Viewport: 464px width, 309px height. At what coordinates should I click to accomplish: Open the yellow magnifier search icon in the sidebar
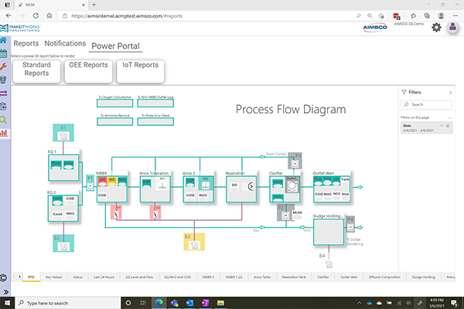coord(4,120)
